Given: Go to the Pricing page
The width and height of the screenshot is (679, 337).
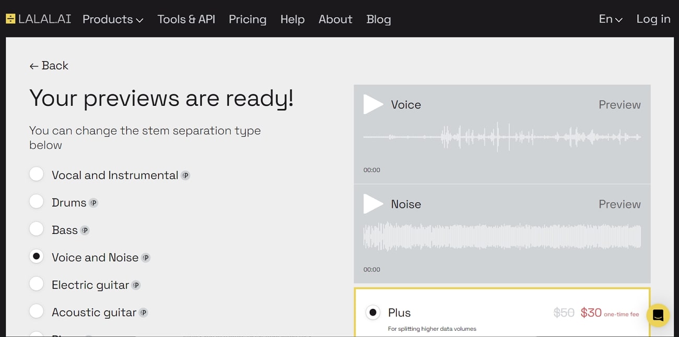Looking at the screenshot, I should [248, 19].
